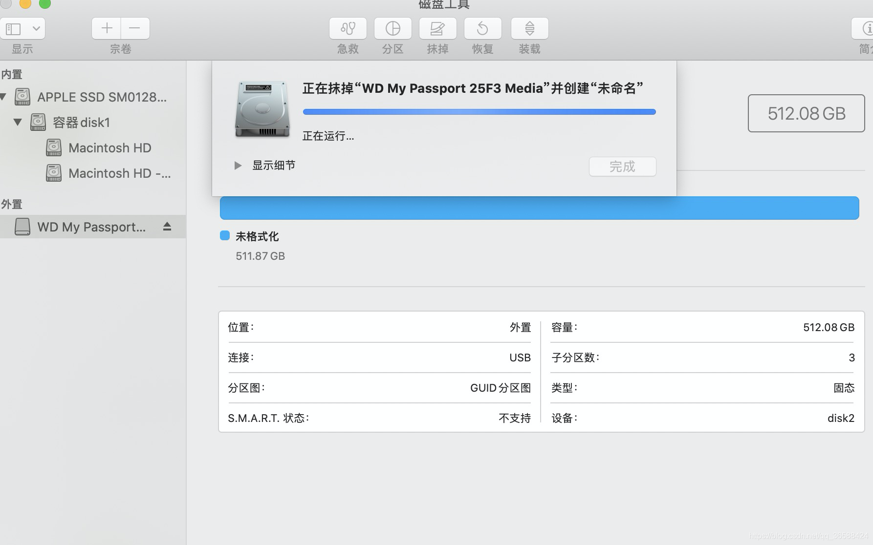Click the yellow minimize window button
The height and width of the screenshot is (545, 873).
point(25,3)
